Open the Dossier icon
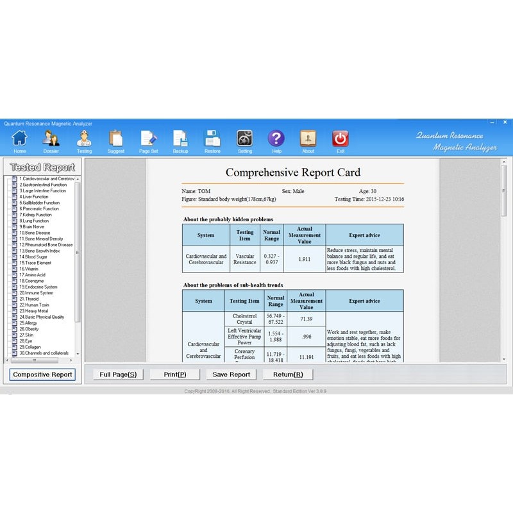Image resolution: width=513 pixels, height=513 pixels. (51, 139)
